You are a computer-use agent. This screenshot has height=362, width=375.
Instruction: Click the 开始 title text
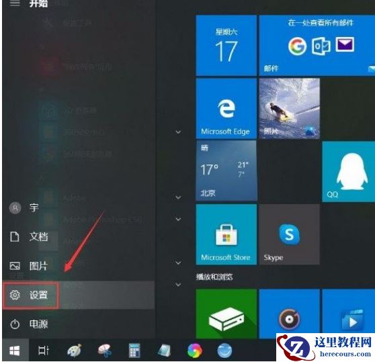click(x=38, y=3)
